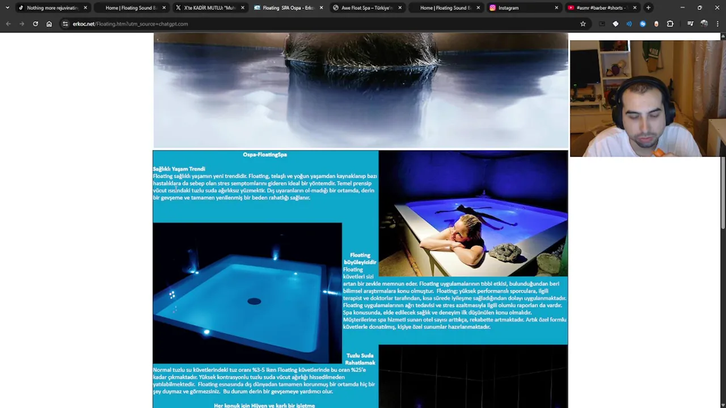Click the picture-in-picture extension icon
The height and width of the screenshot is (408, 726).
tap(602, 24)
